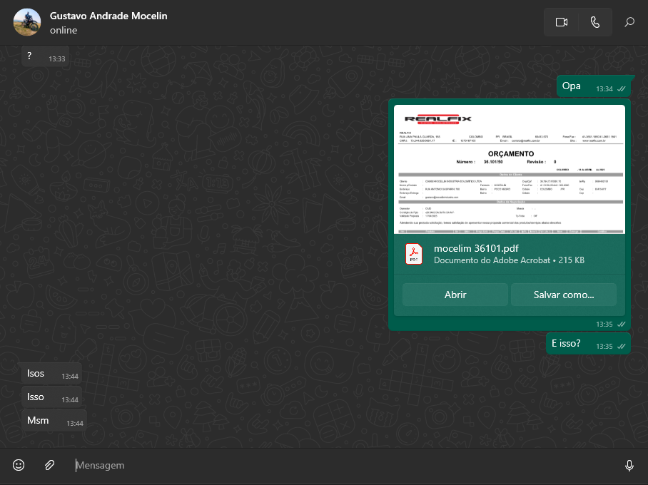The height and width of the screenshot is (485, 648).
Task: Click the attach file paperclip icon
Action: pyautogui.click(x=49, y=465)
